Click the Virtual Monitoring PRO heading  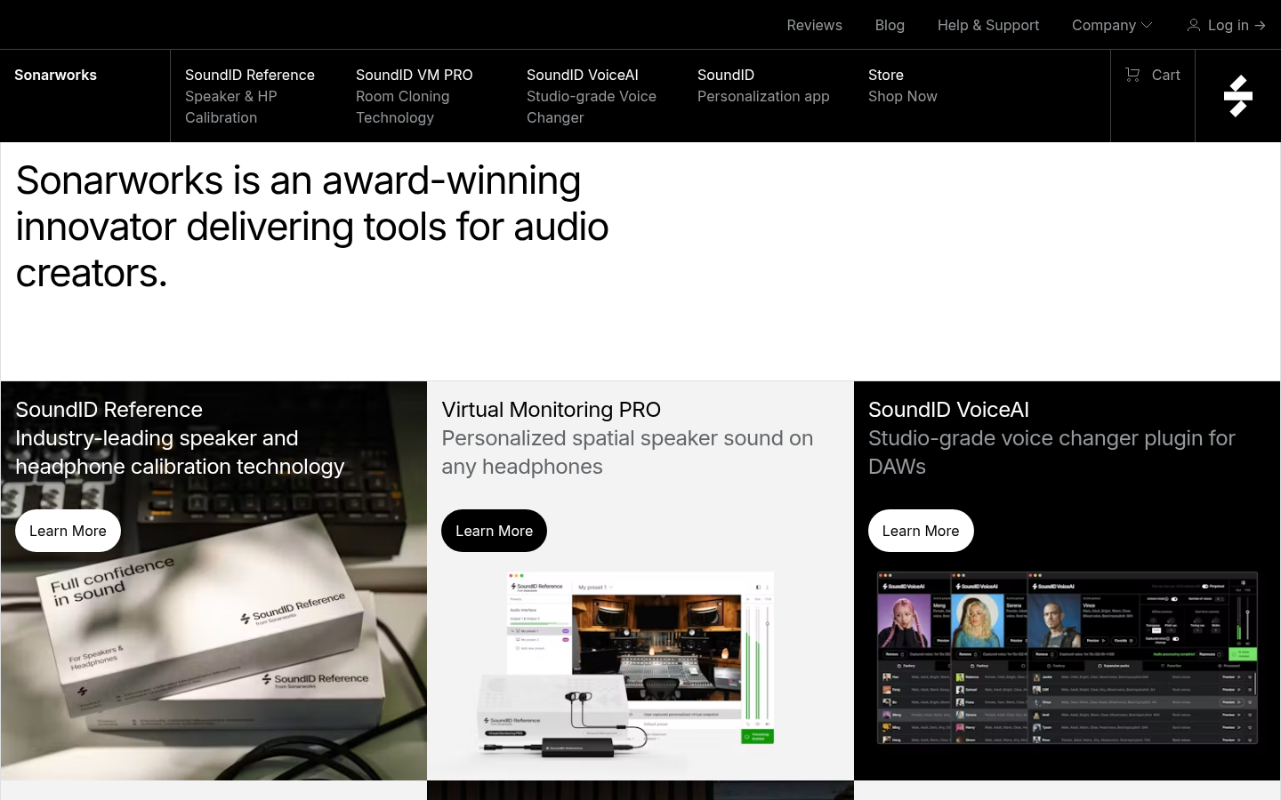pos(551,410)
